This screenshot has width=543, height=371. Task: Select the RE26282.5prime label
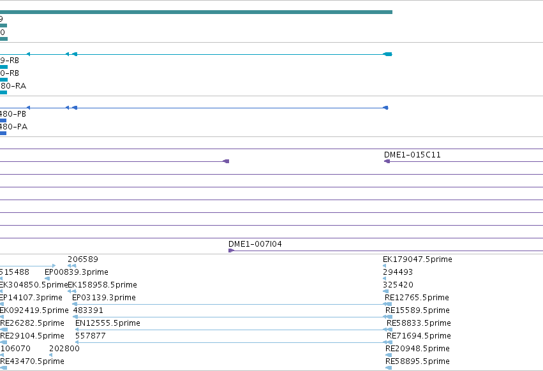pyautogui.click(x=32, y=323)
